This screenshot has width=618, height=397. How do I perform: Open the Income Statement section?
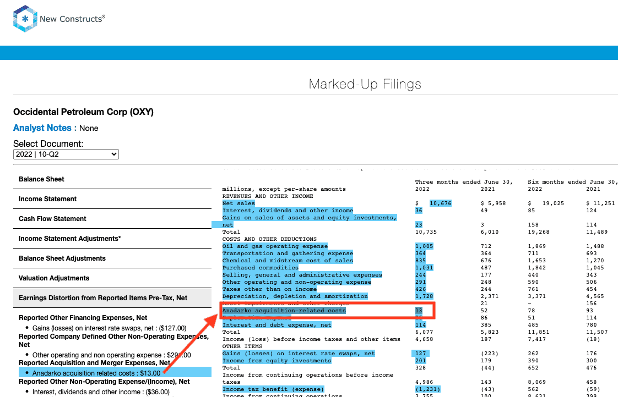[112, 199]
